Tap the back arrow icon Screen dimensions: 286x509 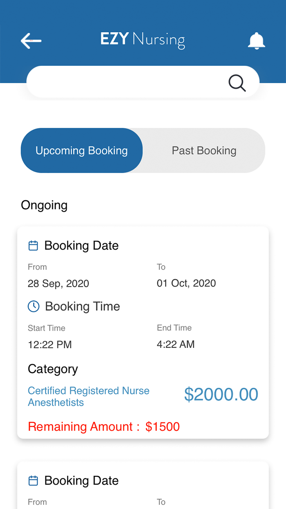(31, 41)
